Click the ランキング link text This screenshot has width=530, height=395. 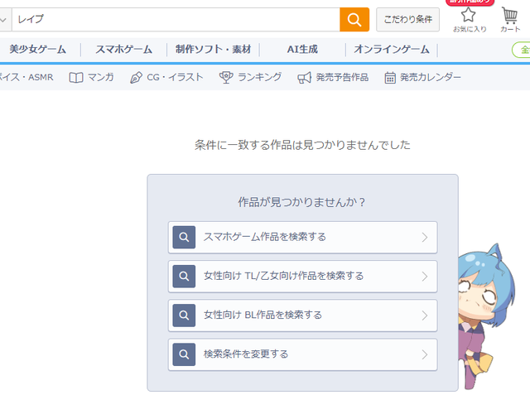pos(259,77)
